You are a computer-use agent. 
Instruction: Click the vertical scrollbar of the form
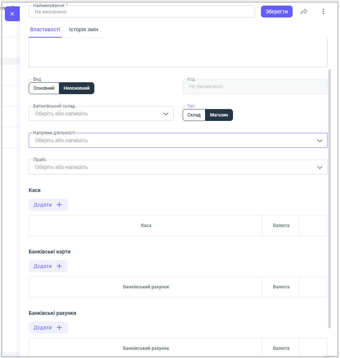(329, 197)
